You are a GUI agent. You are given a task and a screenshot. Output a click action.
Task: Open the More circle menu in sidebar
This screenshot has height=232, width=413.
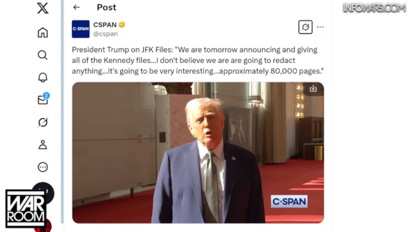(43, 167)
